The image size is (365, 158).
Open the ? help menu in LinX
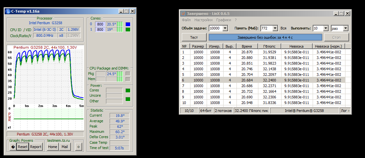tap(235, 20)
